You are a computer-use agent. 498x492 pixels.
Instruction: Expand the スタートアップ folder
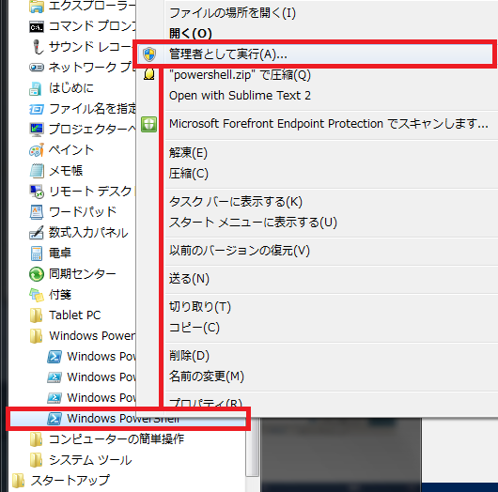(61, 481)
